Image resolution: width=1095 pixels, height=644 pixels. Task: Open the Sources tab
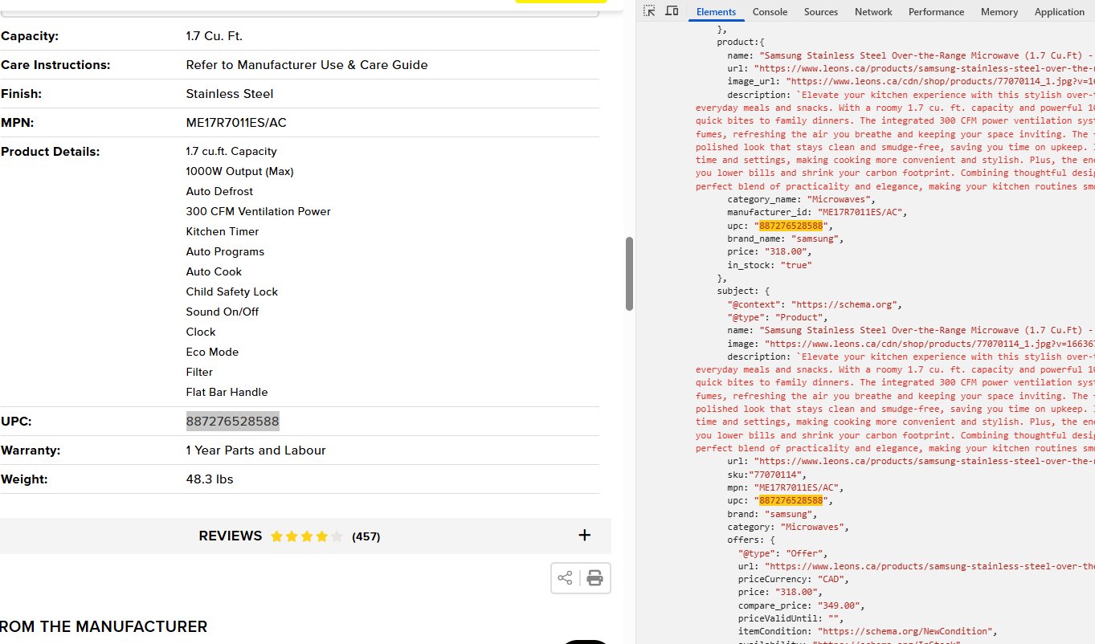[x=821, y=12]
